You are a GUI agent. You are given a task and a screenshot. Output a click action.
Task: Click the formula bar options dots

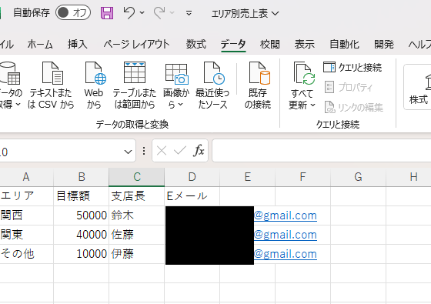(144, 151)
